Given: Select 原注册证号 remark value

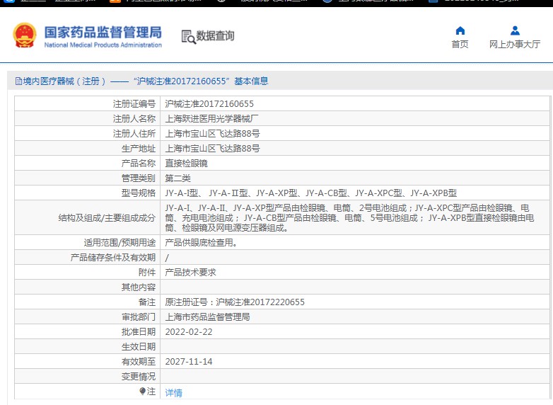Looking at the screenshot, I should click(235, 302).
